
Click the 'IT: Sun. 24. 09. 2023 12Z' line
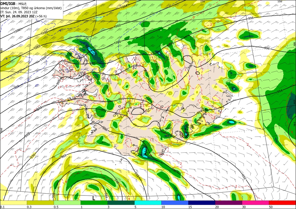19,12
